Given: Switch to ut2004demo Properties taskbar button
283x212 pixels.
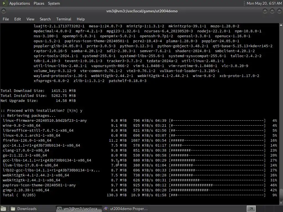Looking at the screenshot, I should pyautogui.click(x=126, y=209).
